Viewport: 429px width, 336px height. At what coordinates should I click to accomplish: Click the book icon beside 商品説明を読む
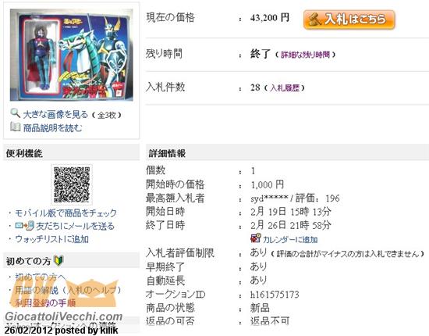tap(16, 127)
